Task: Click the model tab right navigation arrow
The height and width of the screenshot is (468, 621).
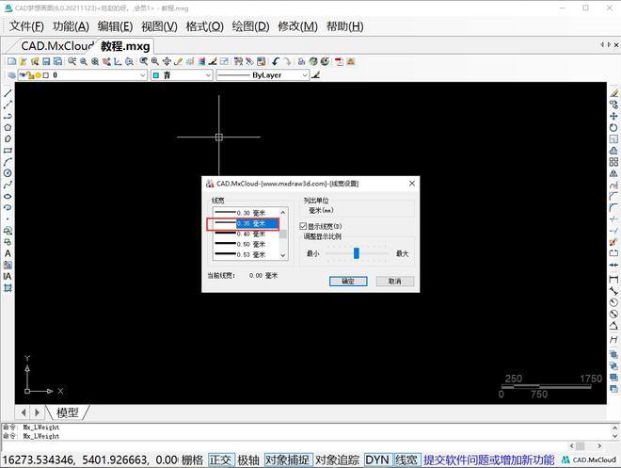Action: pyautogui.click(x=37, y=412)
